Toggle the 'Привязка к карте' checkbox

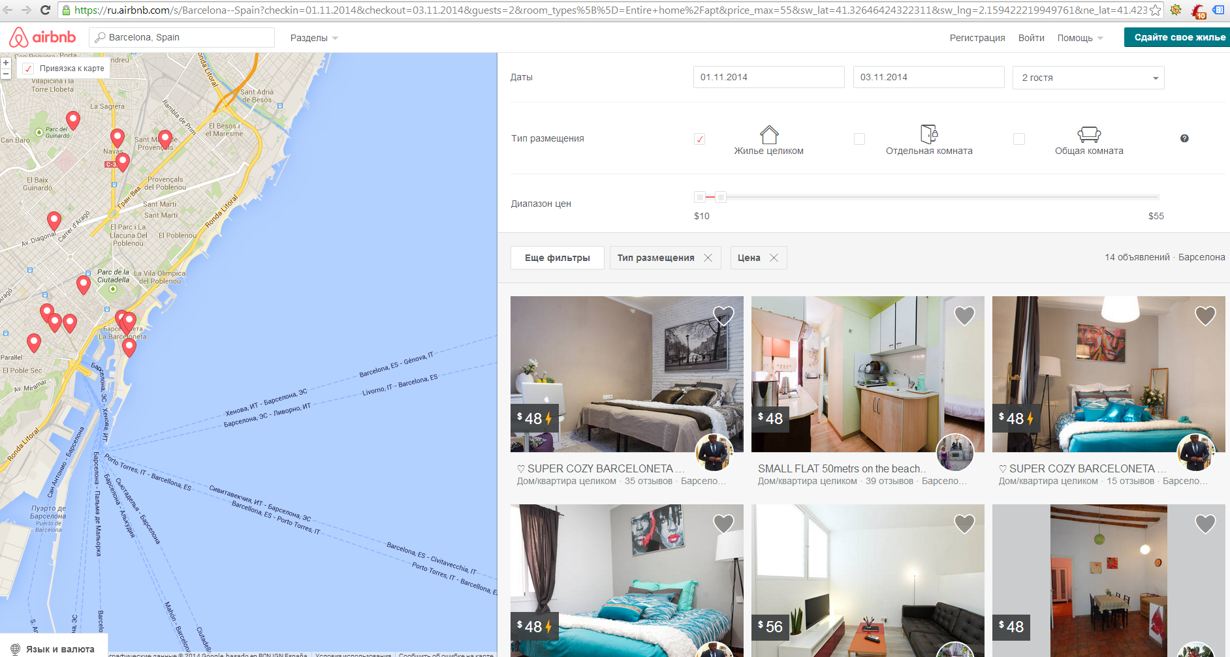tap(28, 69)
